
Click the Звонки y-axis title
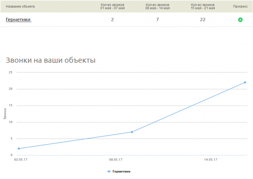pyautogui.click(x=5, y=114)
